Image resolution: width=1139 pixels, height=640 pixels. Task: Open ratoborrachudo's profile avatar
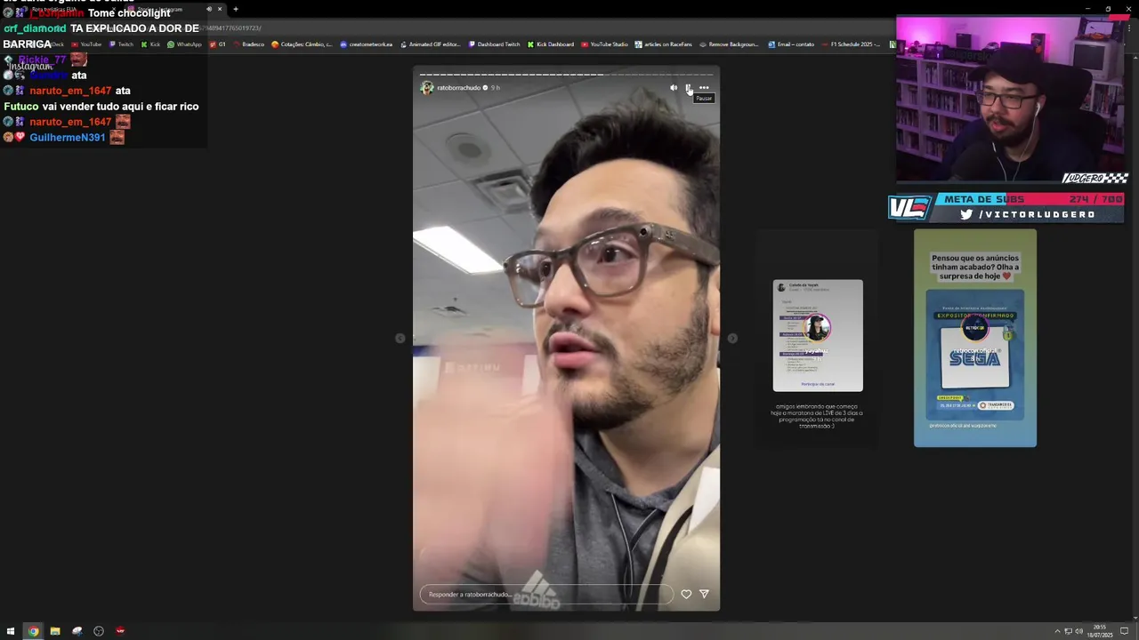coord(427,87)
